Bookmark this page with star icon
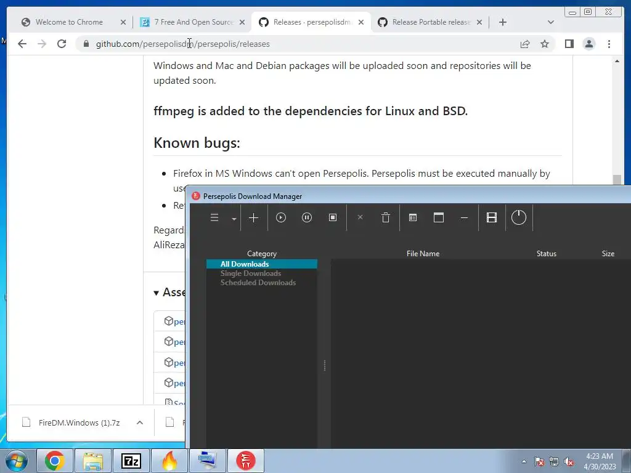631x473 pixels. coord(545,44)
